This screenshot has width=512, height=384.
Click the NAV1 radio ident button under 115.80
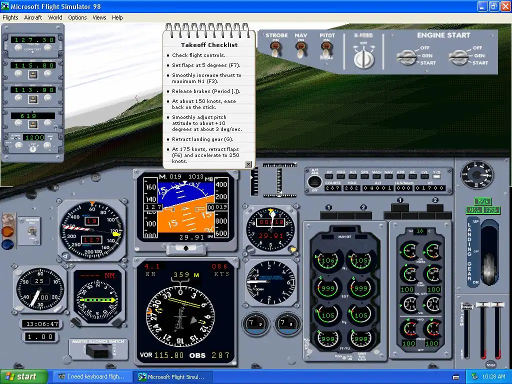pos(32,75)
